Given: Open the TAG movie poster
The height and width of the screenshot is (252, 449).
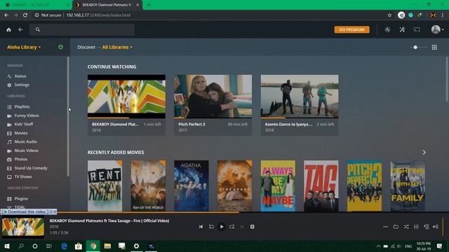Looking at the screenshot, I should (x=321, y=185).
